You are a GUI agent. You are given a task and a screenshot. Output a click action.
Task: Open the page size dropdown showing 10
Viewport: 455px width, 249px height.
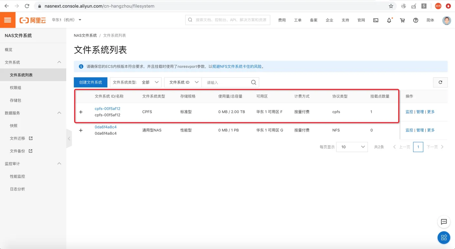(352, 147)
